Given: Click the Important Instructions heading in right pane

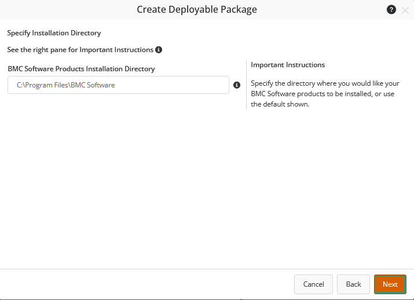Looking at the screenshot, I should click(288, 65).
